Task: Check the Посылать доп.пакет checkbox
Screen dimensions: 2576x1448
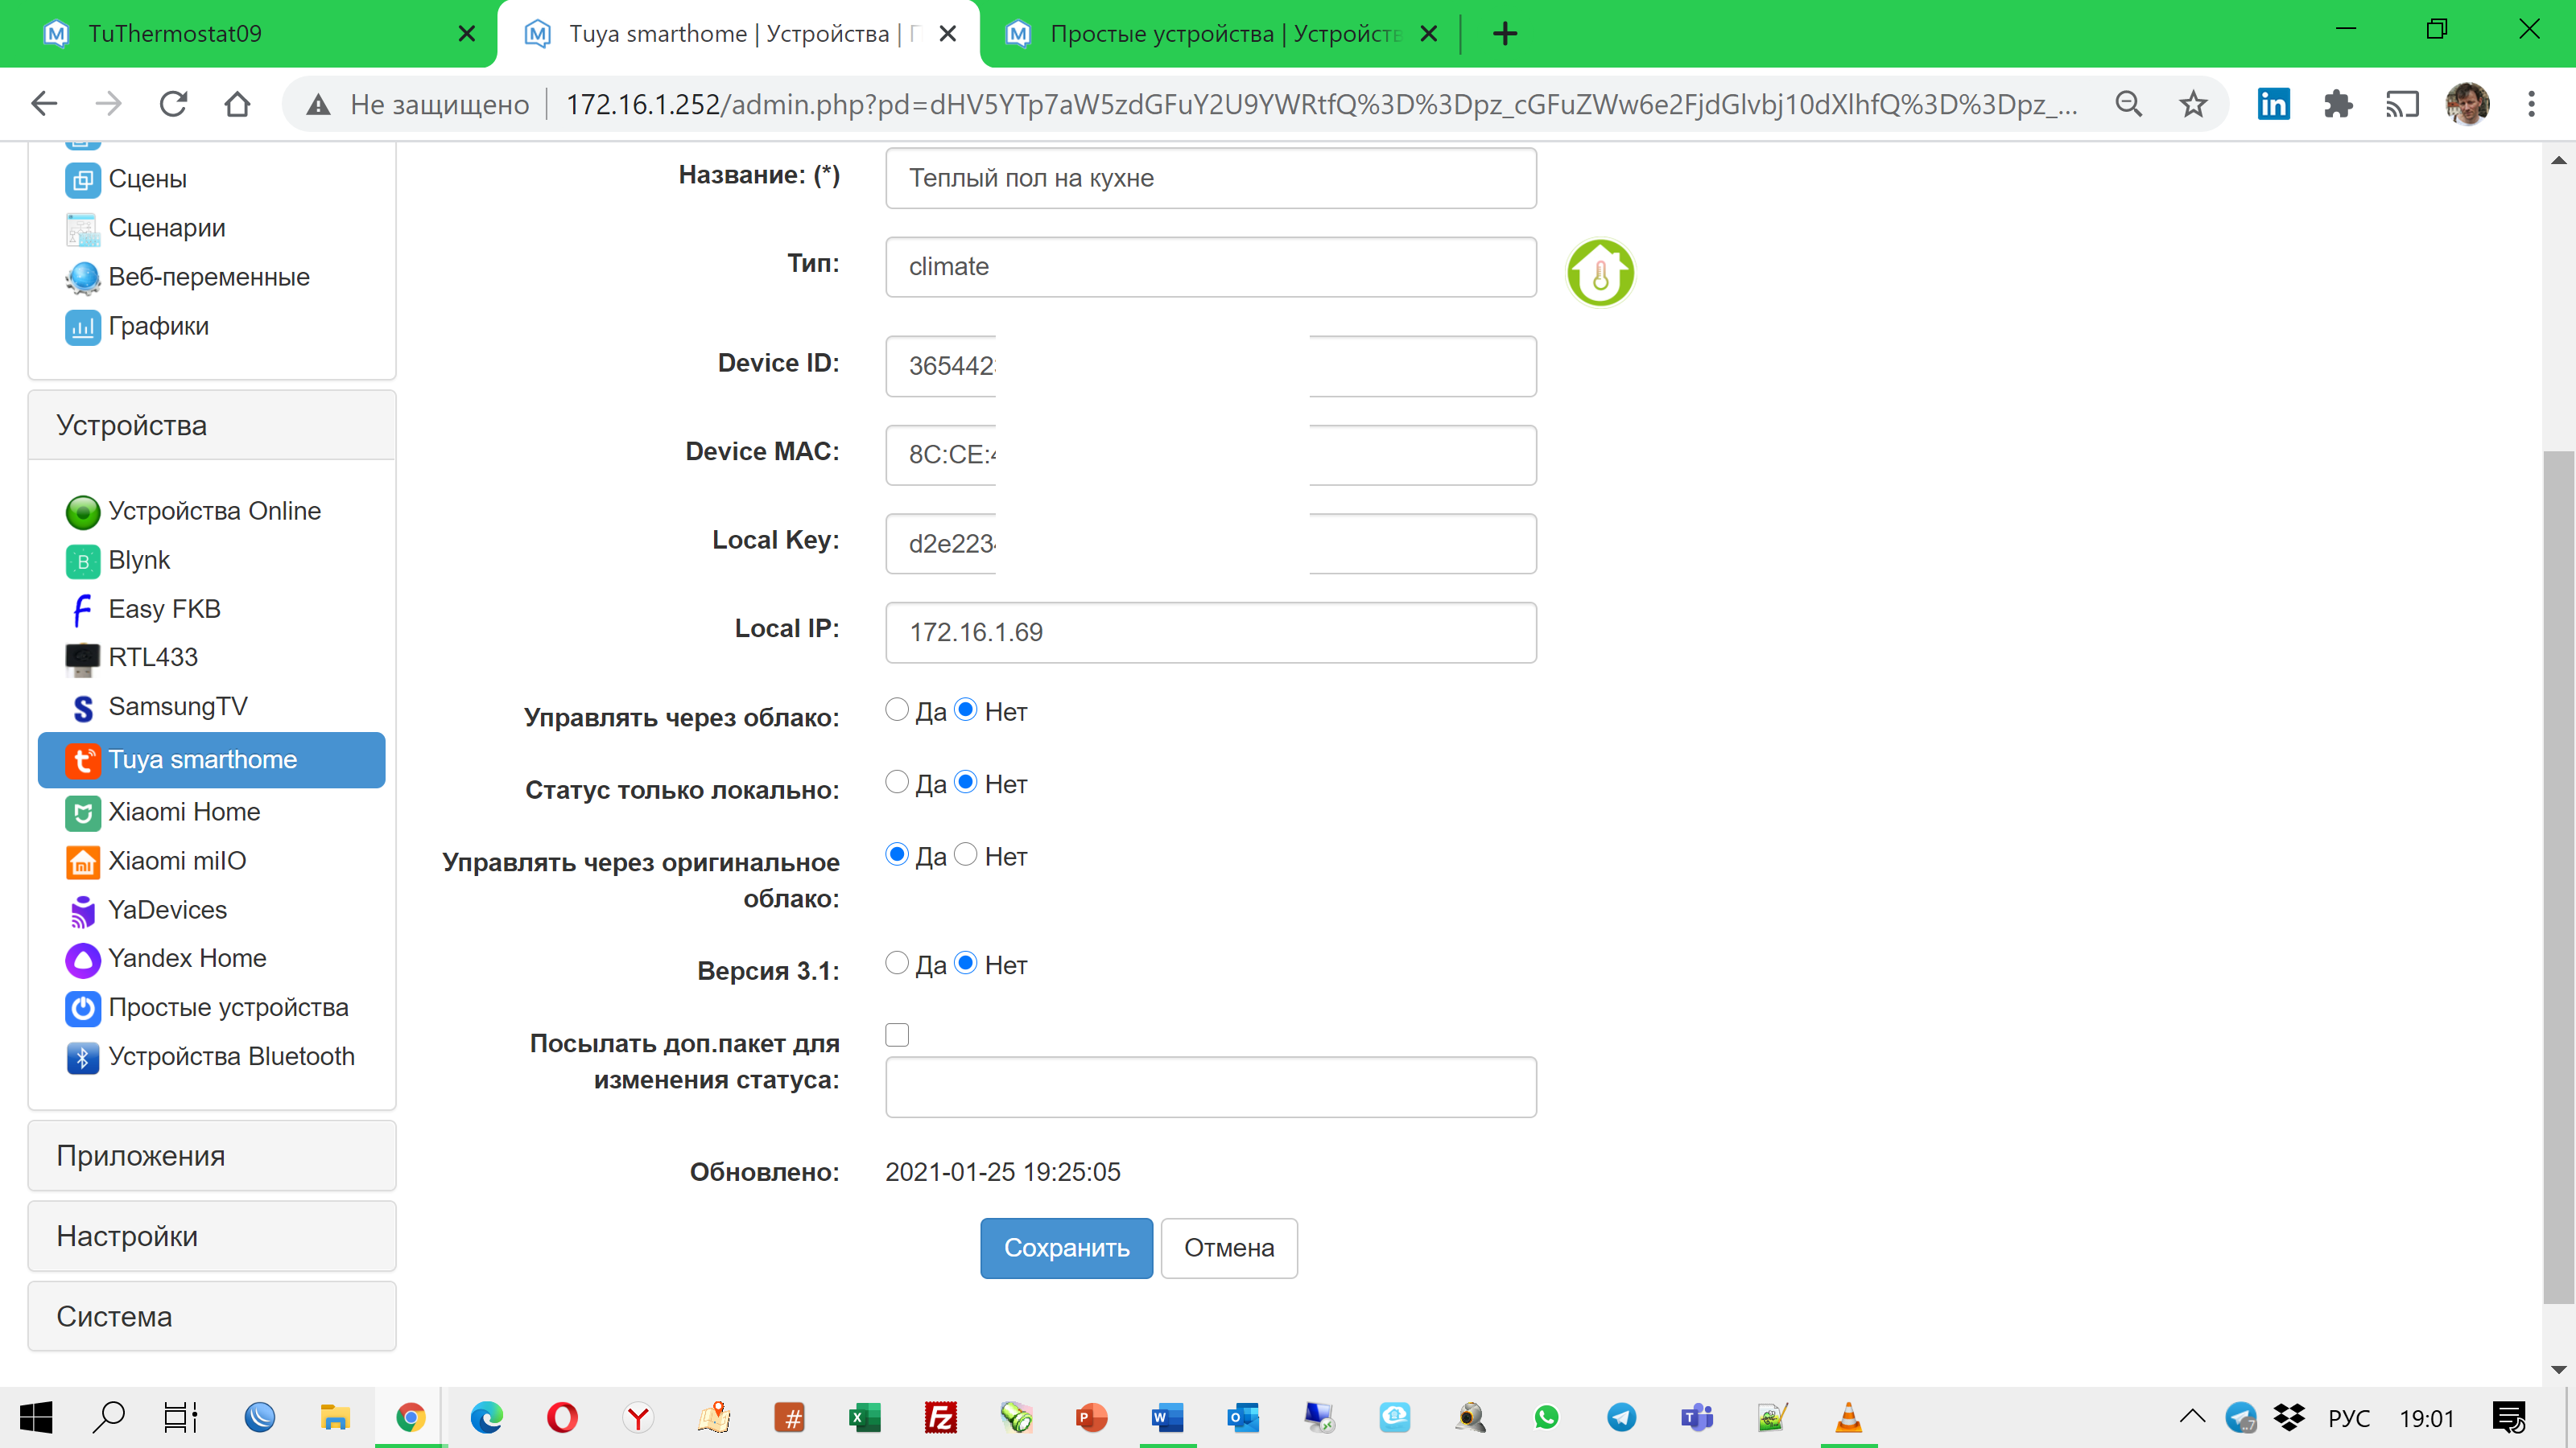Action: (897, 1035)
